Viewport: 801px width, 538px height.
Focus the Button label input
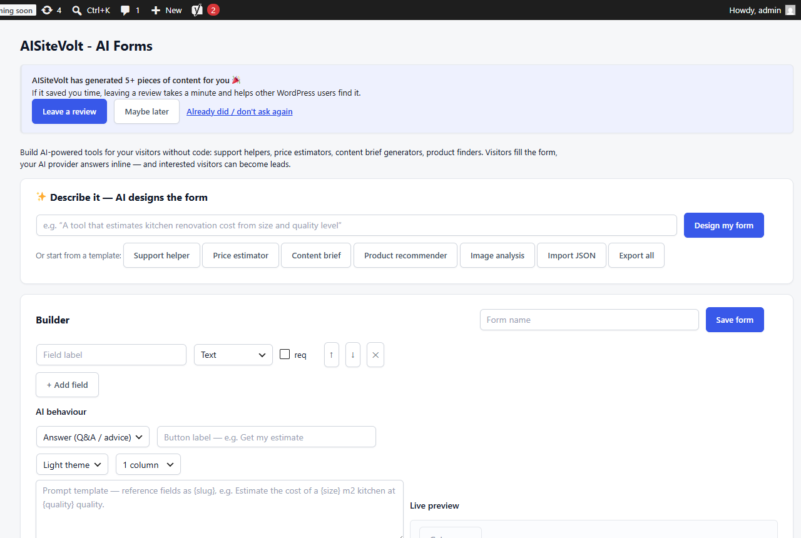tap(267, 437)
